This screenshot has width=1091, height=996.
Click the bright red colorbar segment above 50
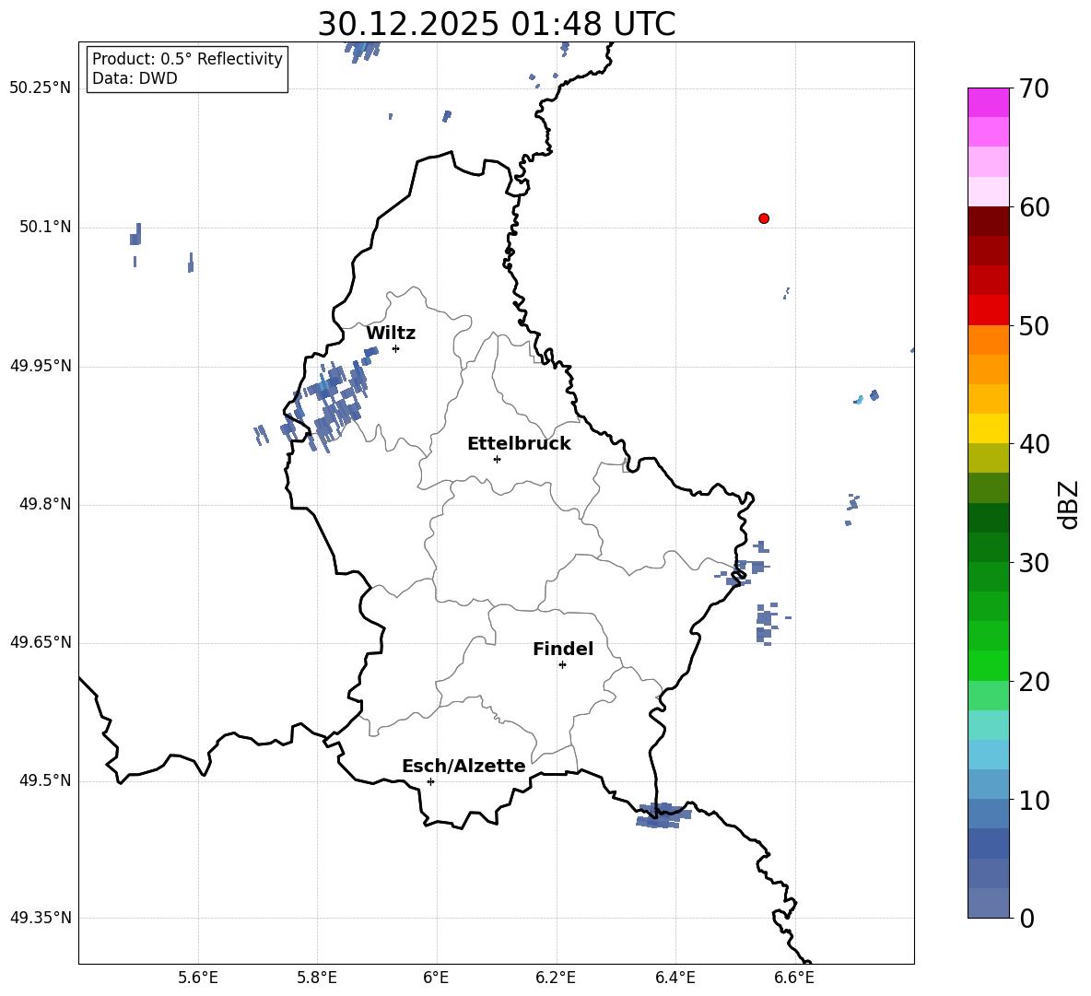tap(988, 311)
